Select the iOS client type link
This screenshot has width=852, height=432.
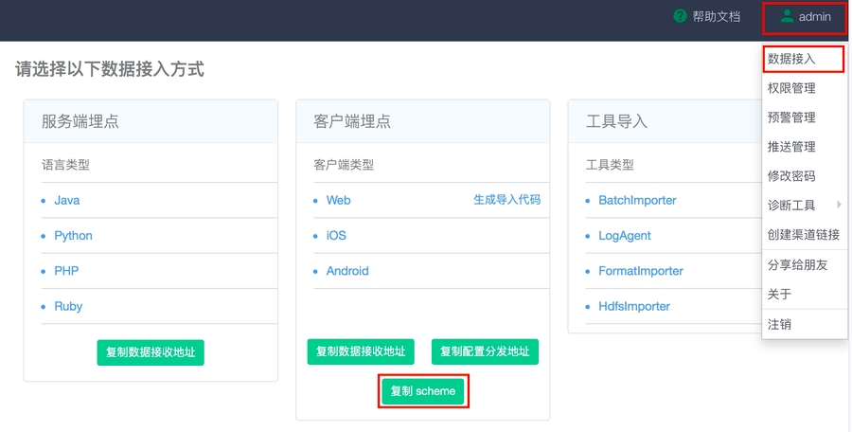[336, 236]
